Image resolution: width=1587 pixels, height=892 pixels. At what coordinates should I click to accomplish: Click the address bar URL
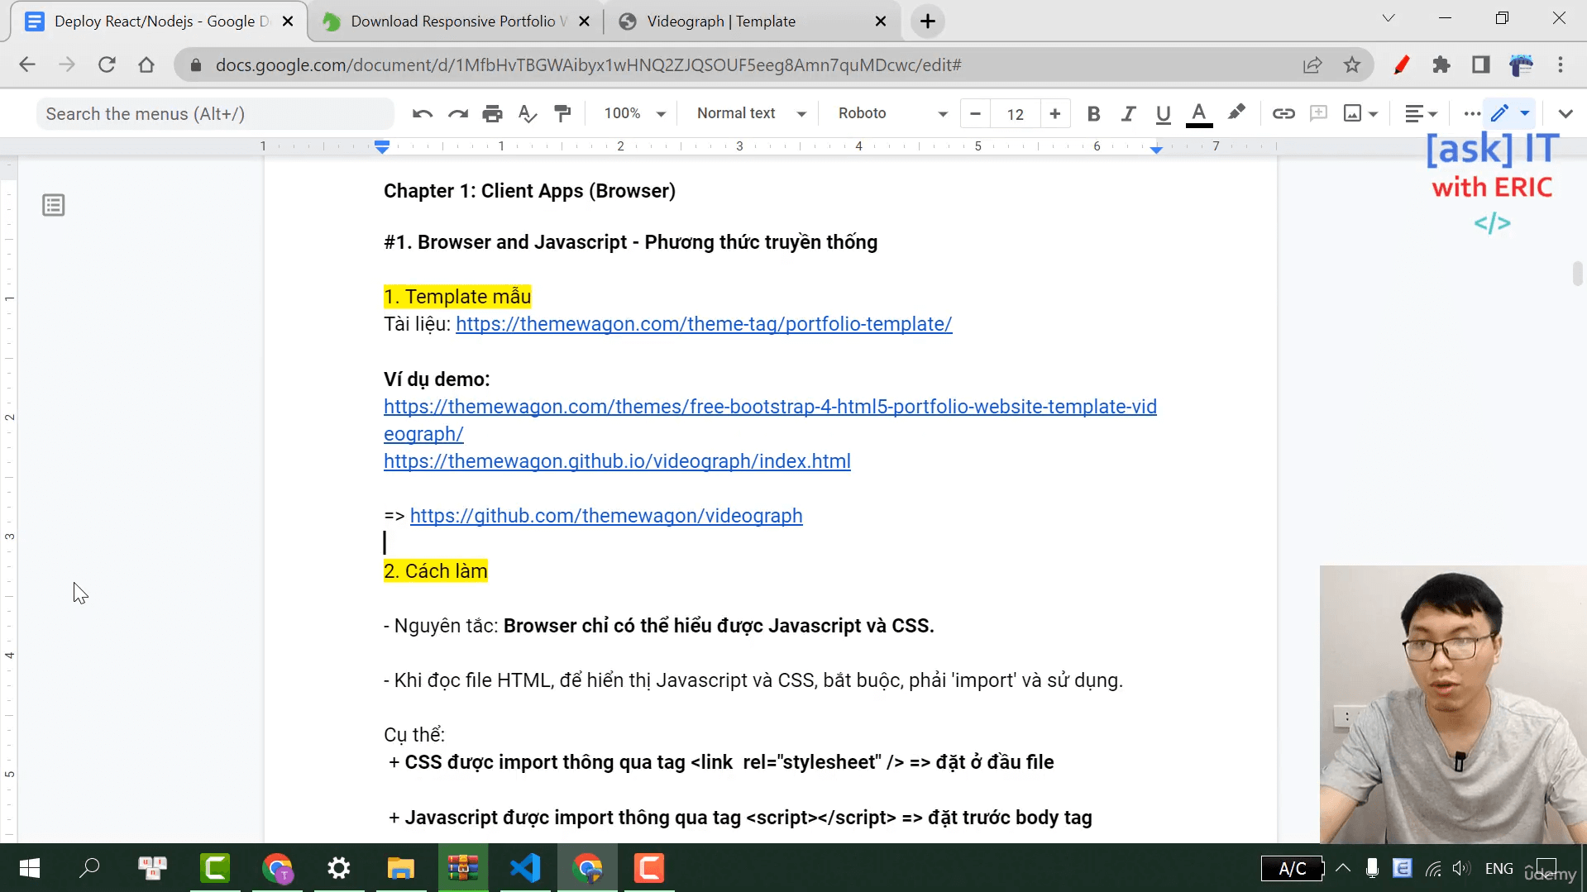(x=588, y=65)
